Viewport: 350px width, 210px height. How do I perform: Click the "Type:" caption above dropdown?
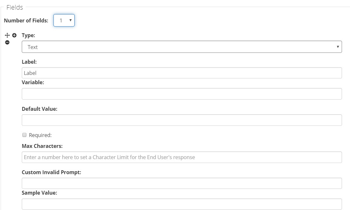pyautogui.click(x=28, y=36)
